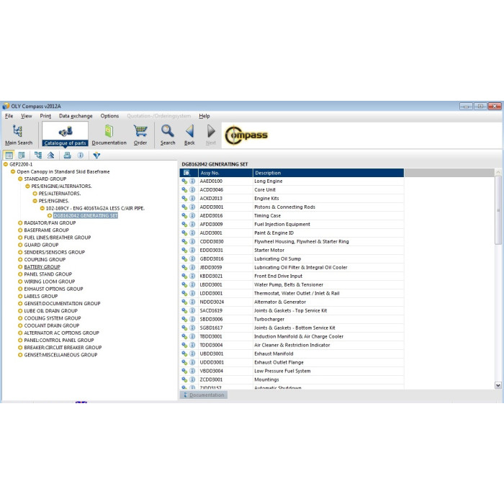Collapse the STANDARD GROUP node
The height and width of the screenshot is (504, 504).
pyautogui.click(x=20, y=179)
